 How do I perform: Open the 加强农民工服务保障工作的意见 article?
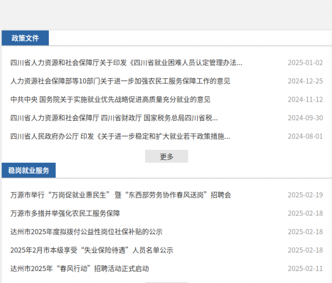click(x=120, y=81)
